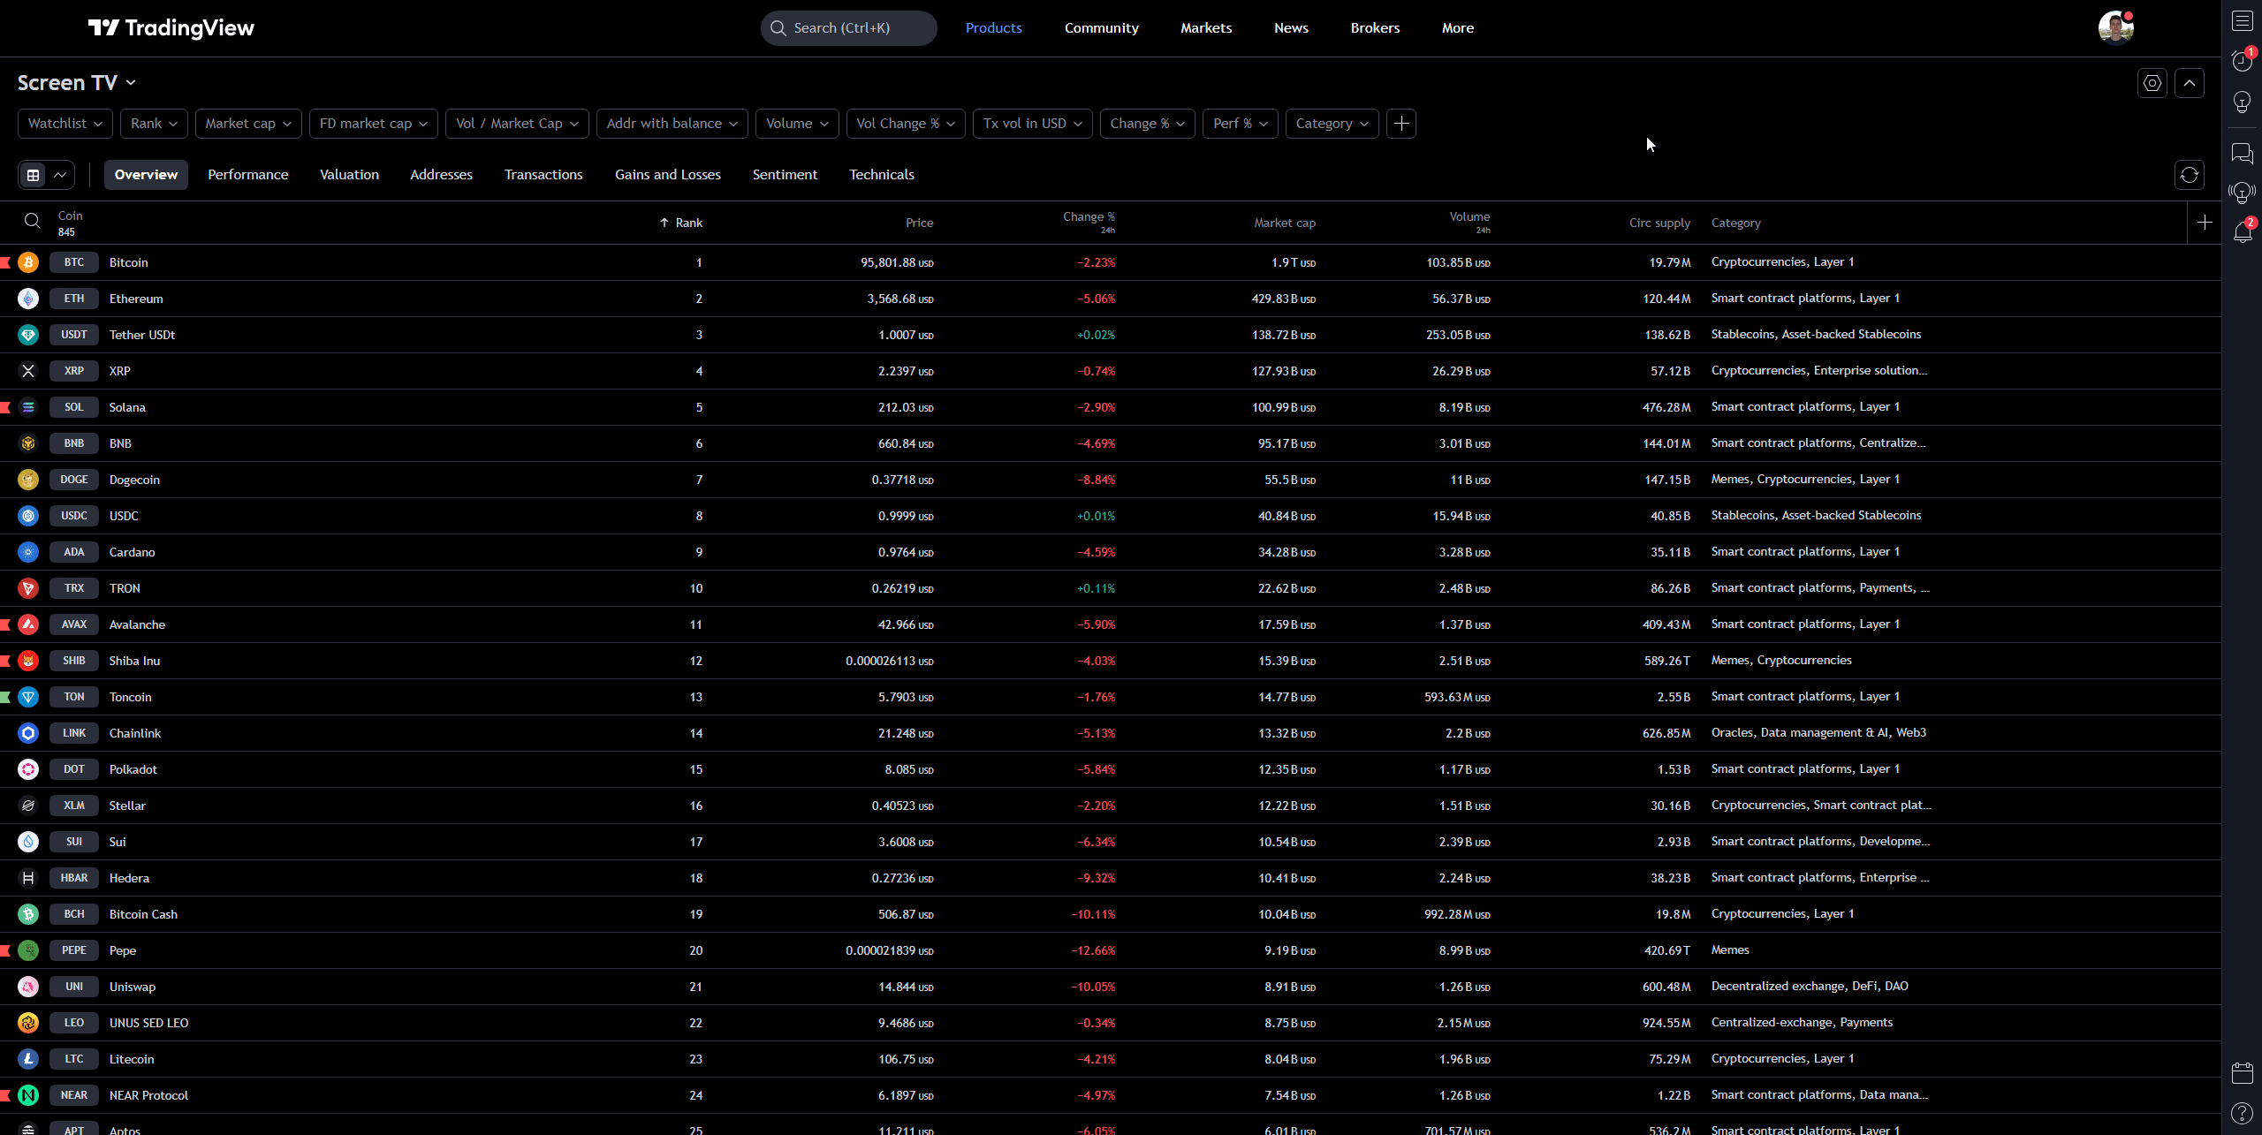
Task: Collapse the filter bar with up chevron
Action: (x=2189, y=83)
